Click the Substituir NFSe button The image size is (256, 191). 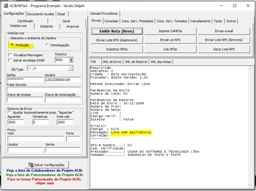(117, 49)
